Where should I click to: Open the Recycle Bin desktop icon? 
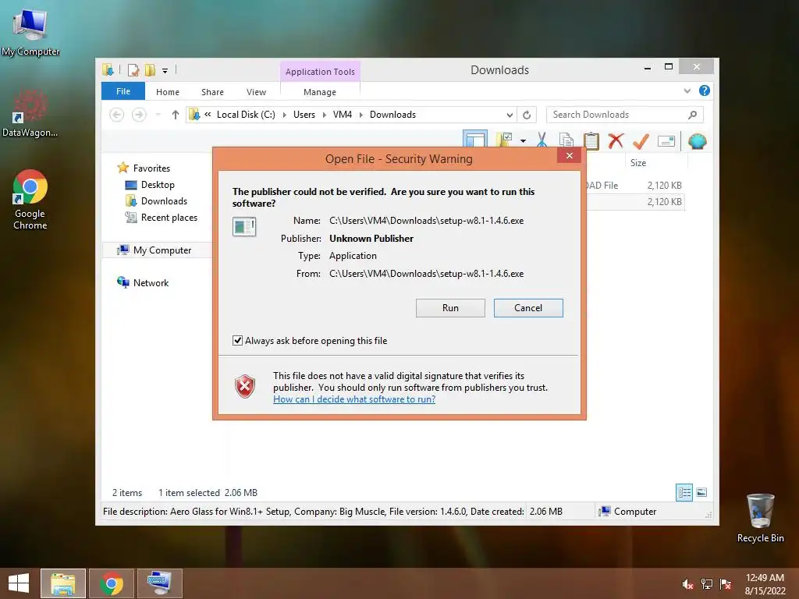coord(760,518)
